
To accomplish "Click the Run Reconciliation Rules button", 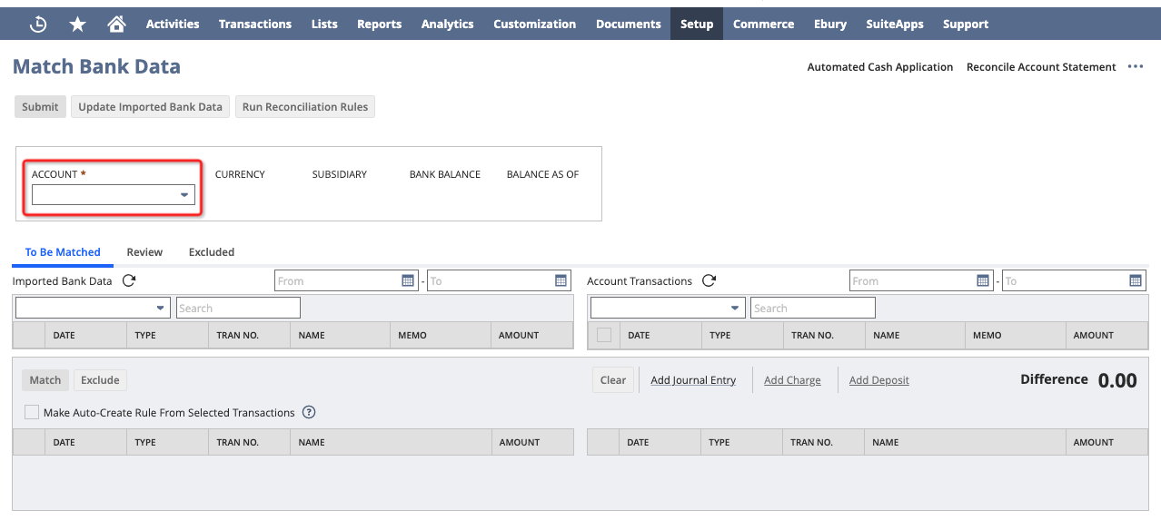I will click(304, 107).
